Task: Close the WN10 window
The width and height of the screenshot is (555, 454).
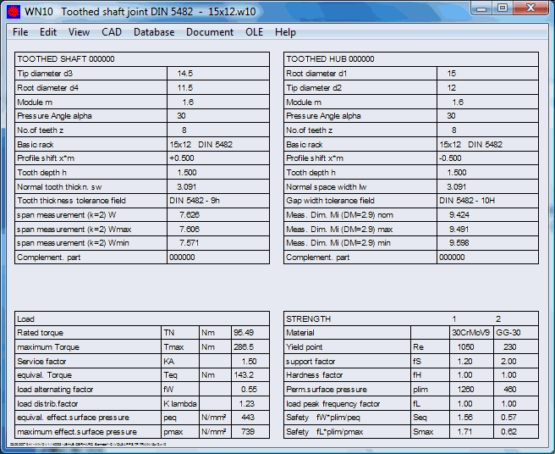Action: pos(531,8)
